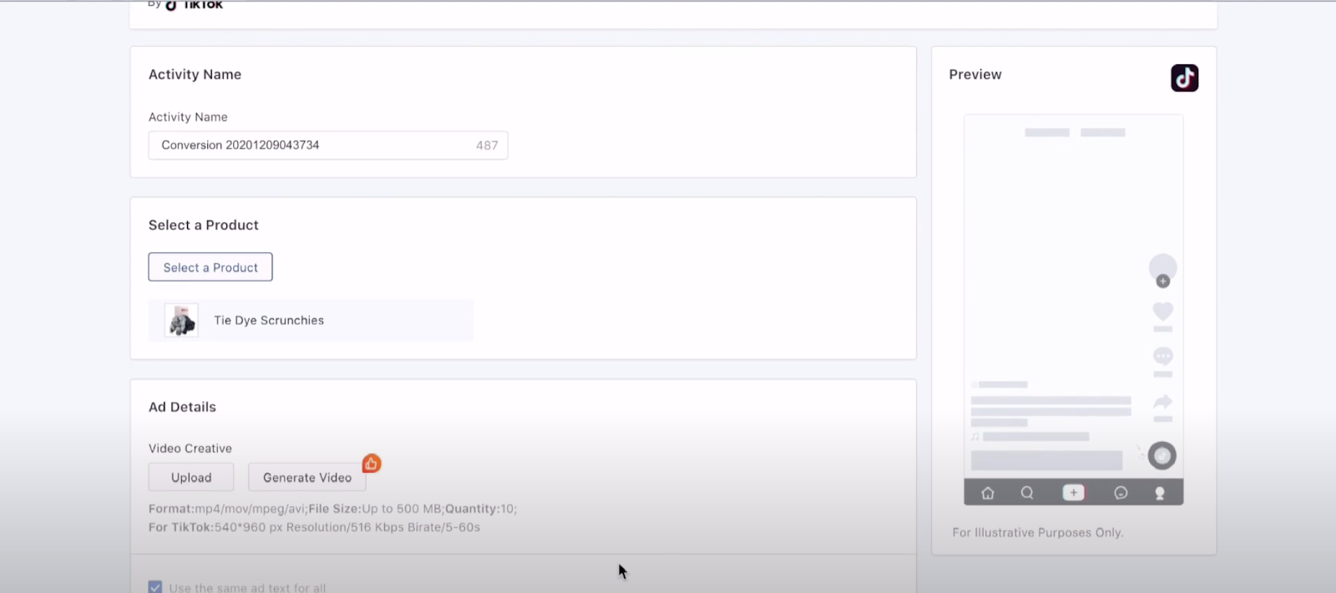
Task: Click the spinning music disc icon in preview
Action: point(1162,455)
